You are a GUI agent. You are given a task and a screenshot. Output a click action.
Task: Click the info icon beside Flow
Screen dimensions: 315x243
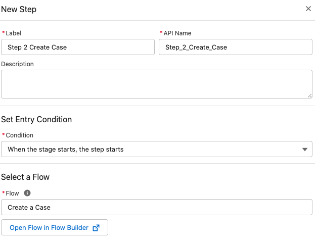click(27, 193)
